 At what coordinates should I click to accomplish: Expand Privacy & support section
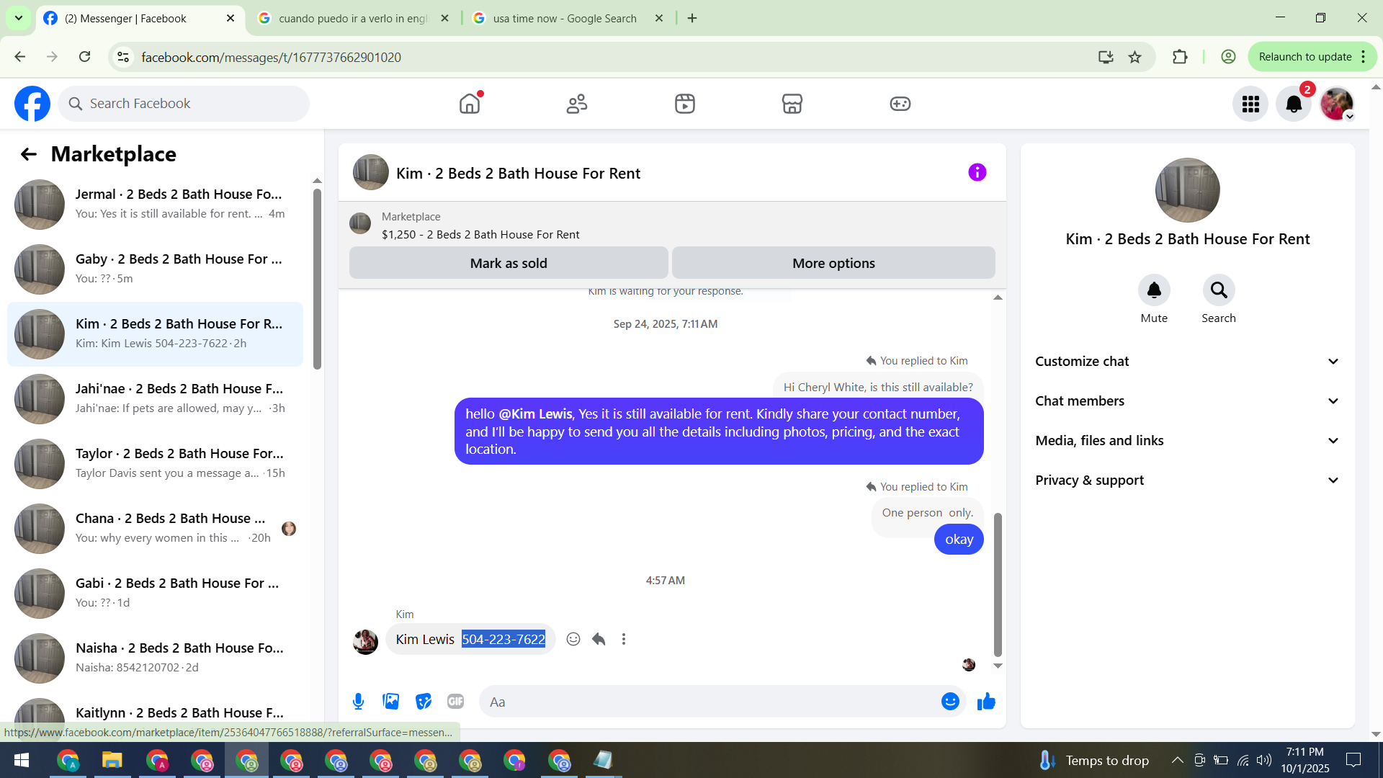tap(1188, 480)
